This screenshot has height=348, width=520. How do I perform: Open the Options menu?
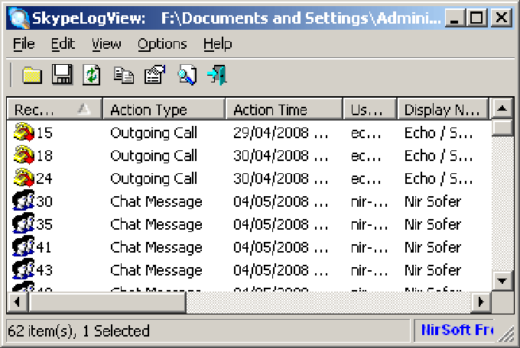(162, 44)
